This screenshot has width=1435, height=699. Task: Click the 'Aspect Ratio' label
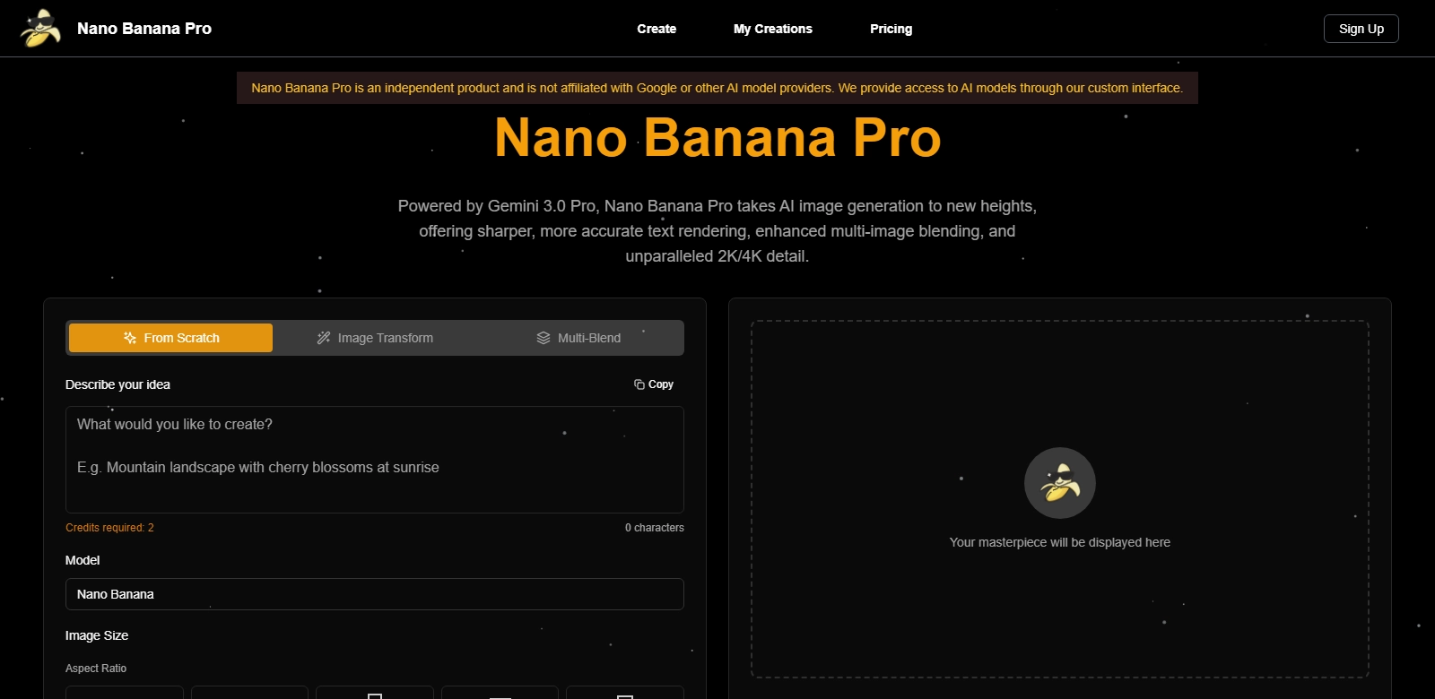(96, 669)
